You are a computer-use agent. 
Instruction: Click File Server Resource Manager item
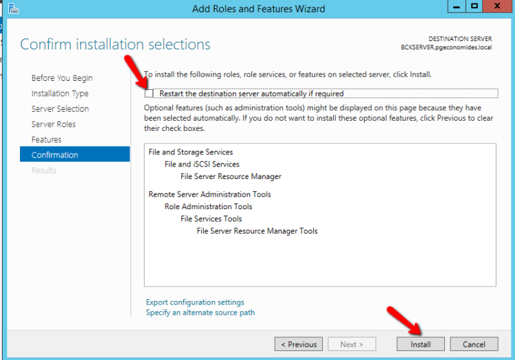pyautogui.click(x=231, y=177)
